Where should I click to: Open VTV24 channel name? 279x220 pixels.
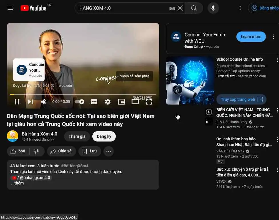(222, 182)
